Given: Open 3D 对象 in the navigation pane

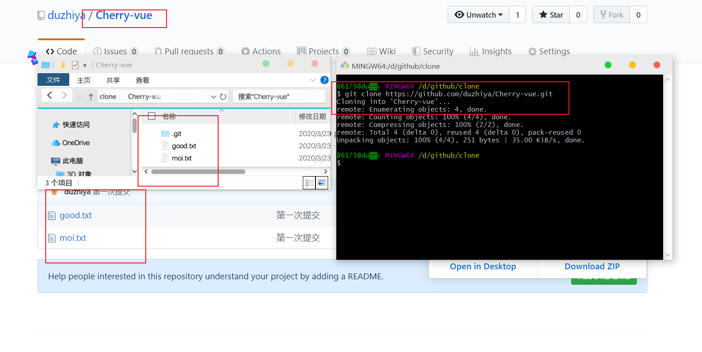Looking at the screenshot, I should (79, 174).
